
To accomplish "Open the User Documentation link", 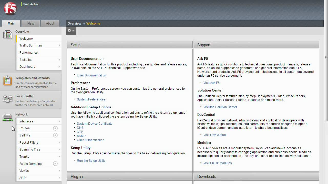I will tap(91, 75).
